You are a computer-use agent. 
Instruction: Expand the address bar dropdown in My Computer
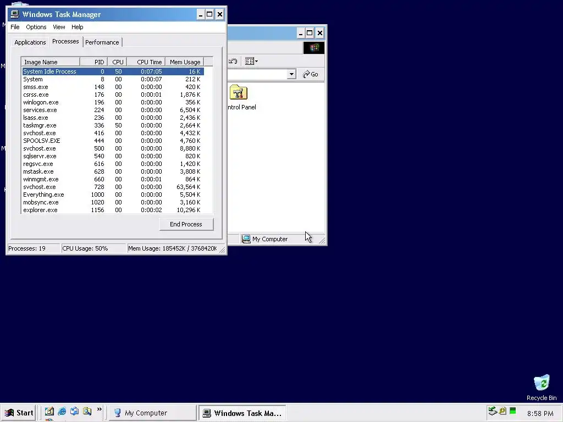tap(291, 74)
